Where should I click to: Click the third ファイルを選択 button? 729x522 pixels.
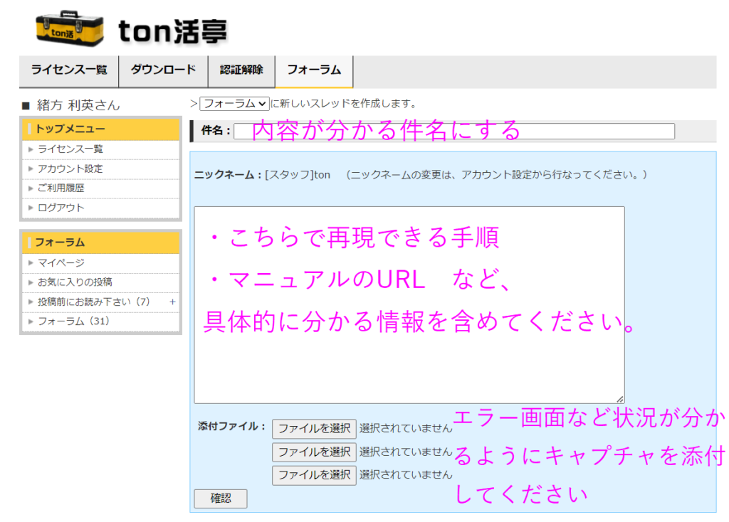click(314, 474)
